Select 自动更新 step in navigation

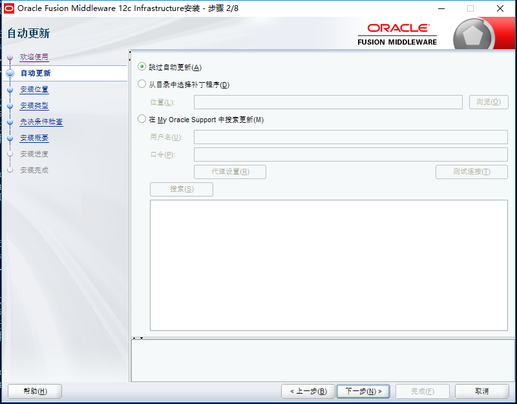36,73
